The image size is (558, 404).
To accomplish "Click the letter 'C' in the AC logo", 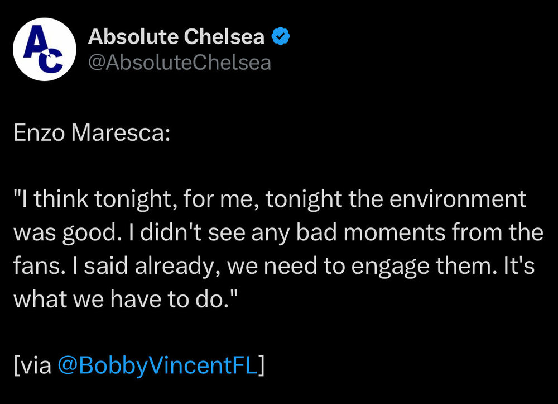I will coord(52,60).
